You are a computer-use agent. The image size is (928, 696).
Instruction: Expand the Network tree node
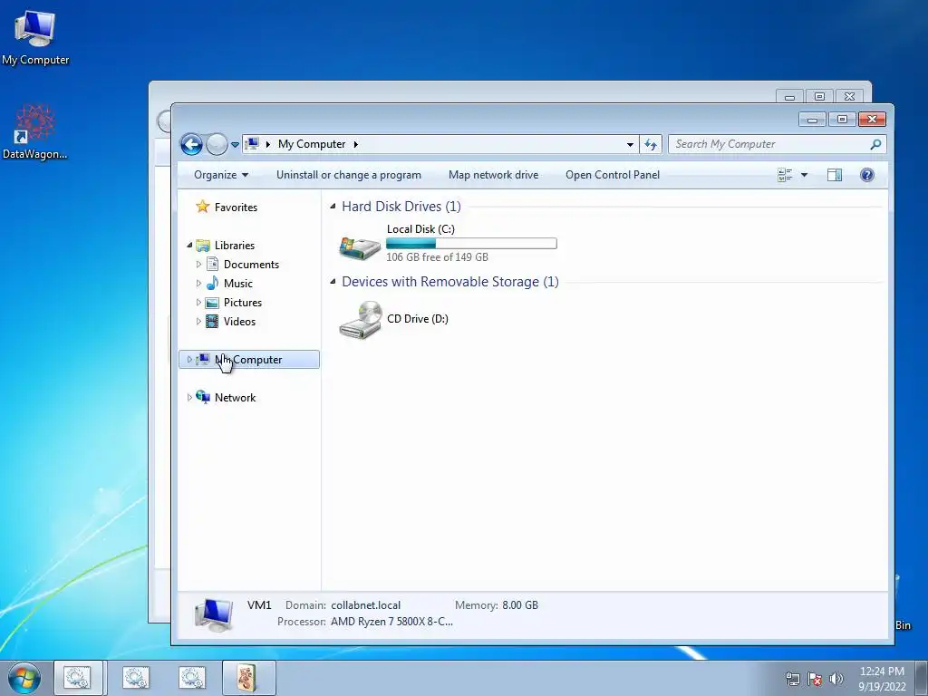click(x=189, y=397)
